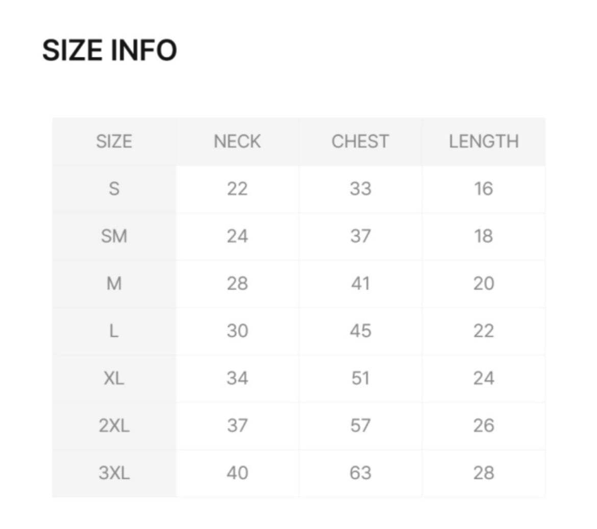Screen dimensions: 597x529
Task: Select the M size row label
Action: pyautogui.click(x=114, y=284)
